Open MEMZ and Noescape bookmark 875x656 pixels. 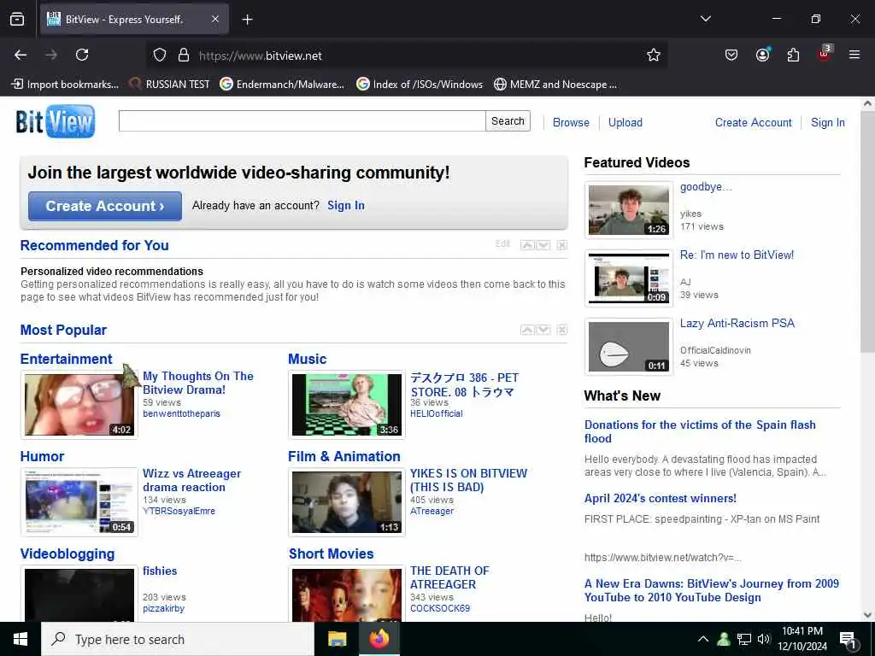555,85
